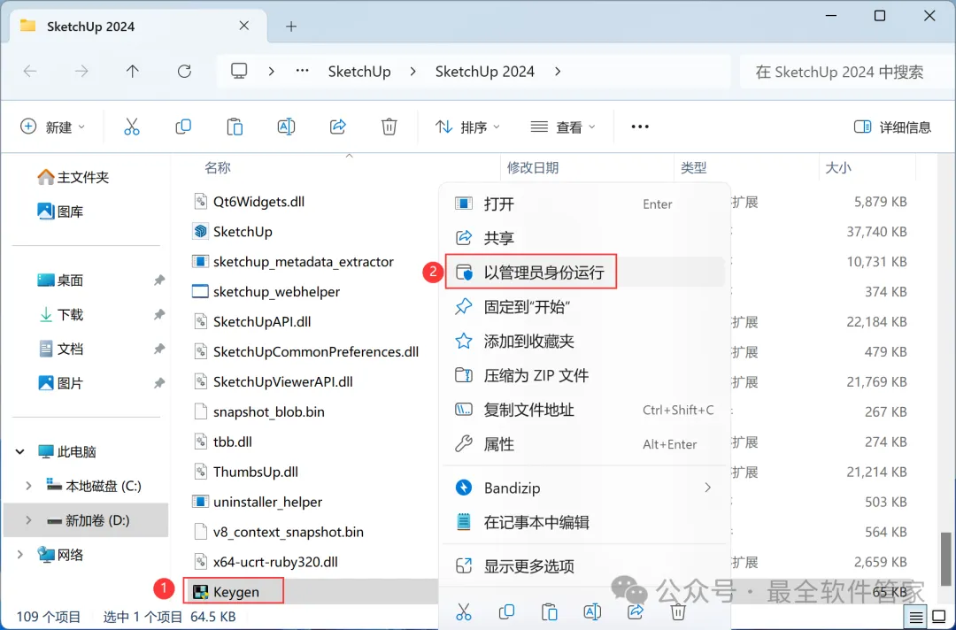Image resolution: width=956 pixels, height=630 pixels.
Task: Expand the 新加卷 (D:) tree node
Action: tap(28, 520)
